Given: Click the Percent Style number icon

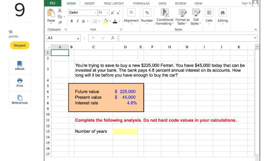Looking at the screenshot, I should click(x=147, y=12).
